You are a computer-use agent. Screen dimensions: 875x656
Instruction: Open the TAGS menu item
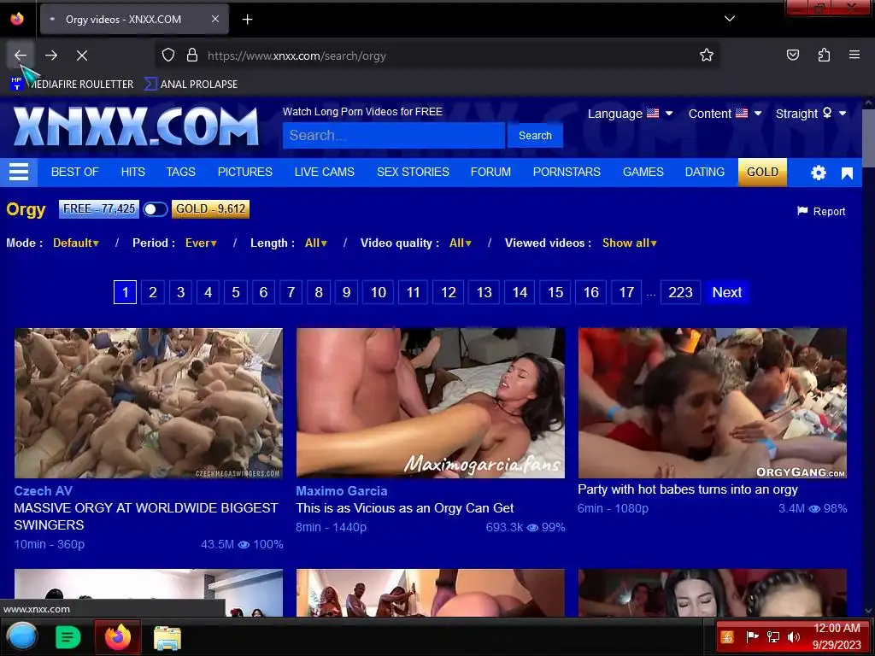(x=181, y=172)
